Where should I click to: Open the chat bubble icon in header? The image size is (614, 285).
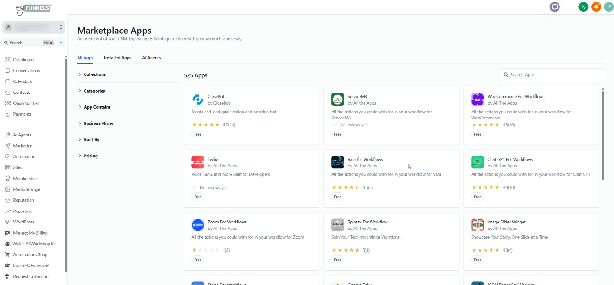click(x=554, y=7)
